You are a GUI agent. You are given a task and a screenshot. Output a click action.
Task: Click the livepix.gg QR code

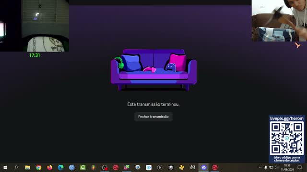point(287,138)
